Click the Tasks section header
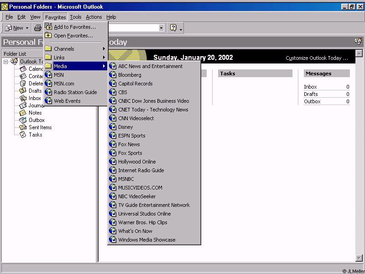The height and width of the screenshot is (274, 365). pos(255,74)
